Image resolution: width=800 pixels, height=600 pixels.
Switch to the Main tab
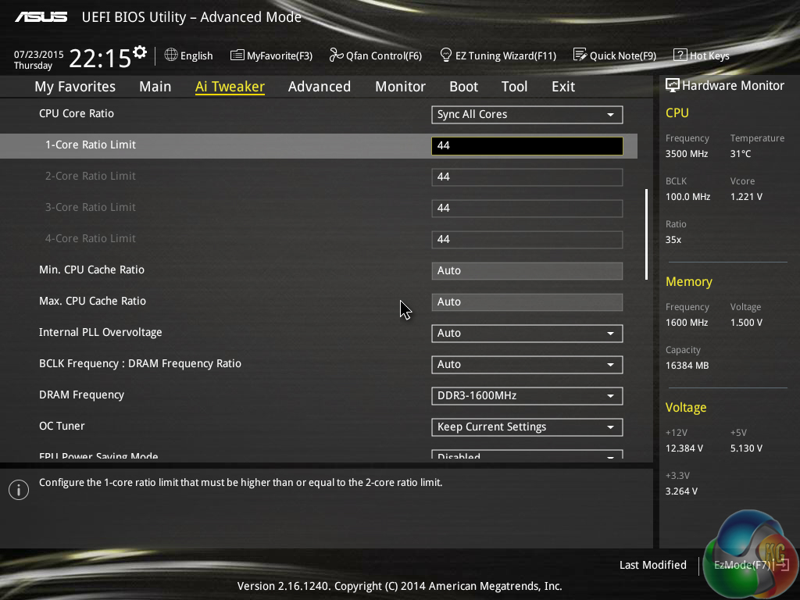tap(155, 87)
